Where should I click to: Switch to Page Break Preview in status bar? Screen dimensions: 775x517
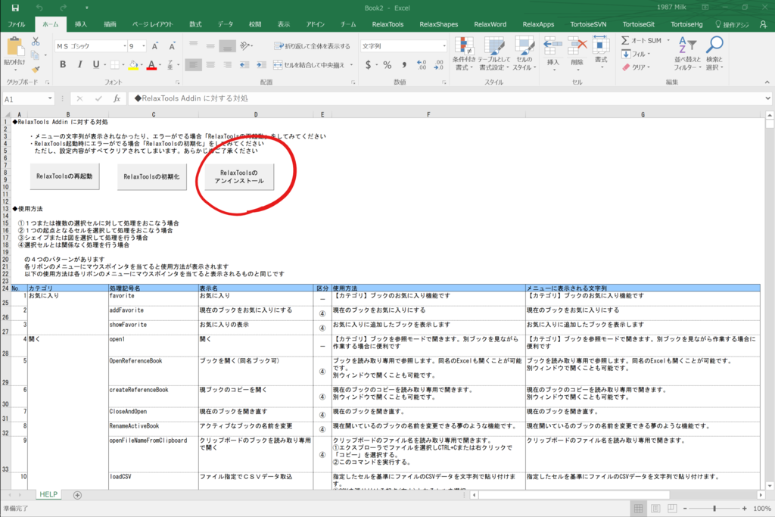coord(672,508)
